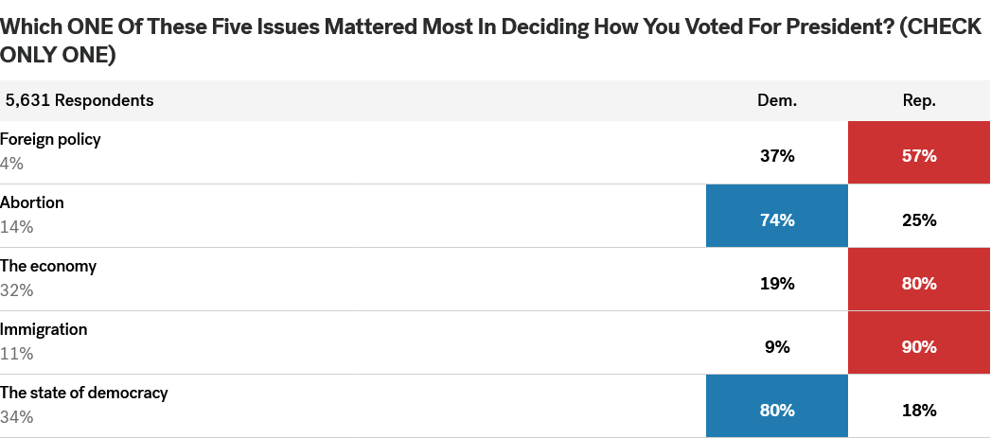Click the 34% share under state of democracy
This screenshot has width=991, height=438.
[16, 417]
